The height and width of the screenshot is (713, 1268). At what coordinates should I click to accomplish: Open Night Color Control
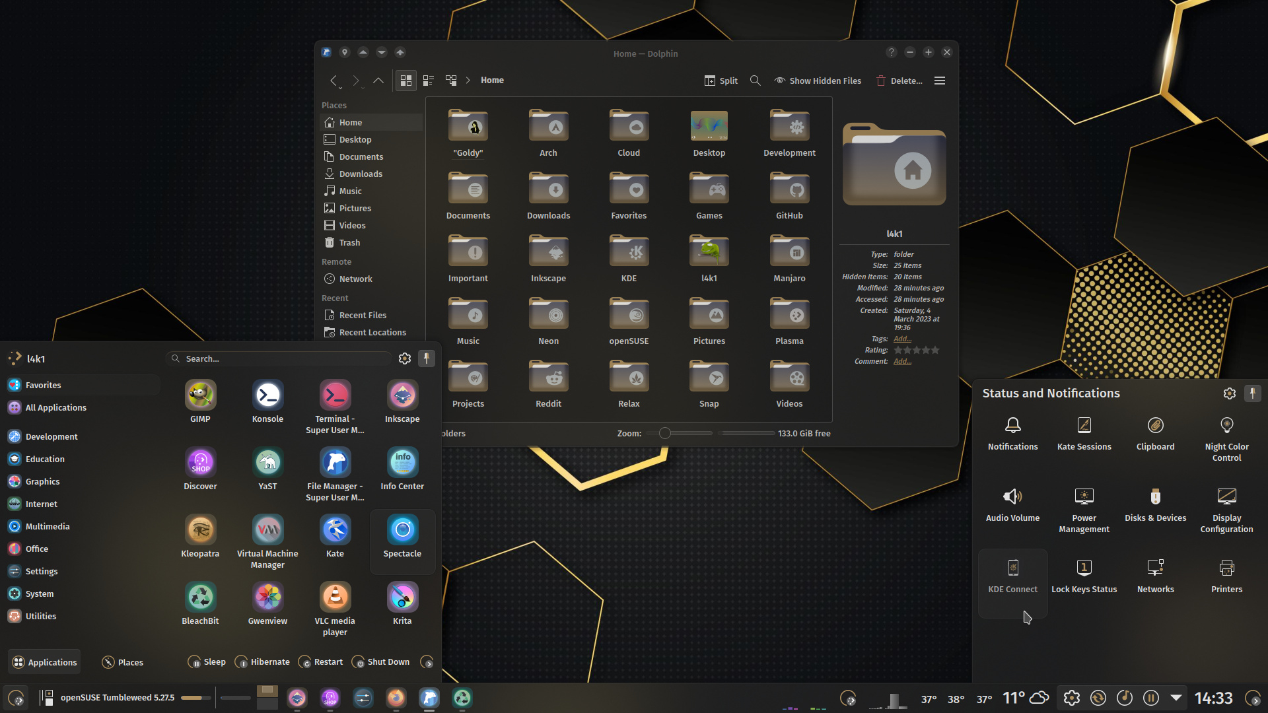click(1226, 439)
